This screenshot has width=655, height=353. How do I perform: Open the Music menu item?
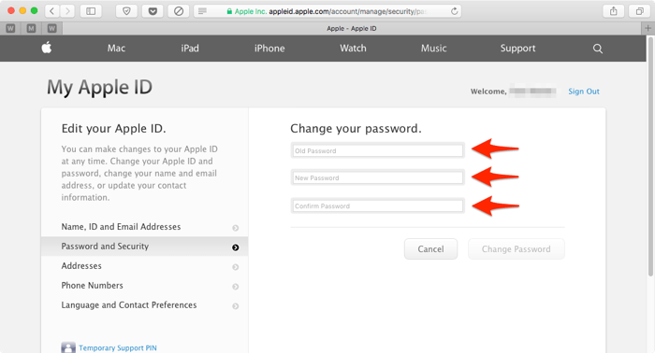click(x=433, y=49)
